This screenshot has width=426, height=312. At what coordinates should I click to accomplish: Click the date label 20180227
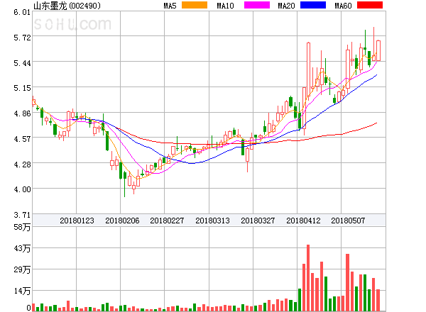pos(167,221)
